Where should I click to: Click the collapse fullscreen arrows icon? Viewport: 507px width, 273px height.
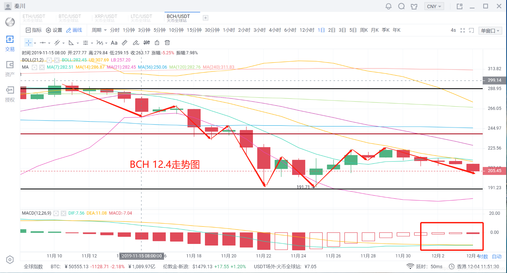pyautogui.click(x=463, y=31)
